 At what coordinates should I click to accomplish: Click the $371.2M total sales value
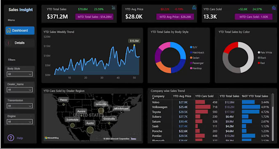57,16
